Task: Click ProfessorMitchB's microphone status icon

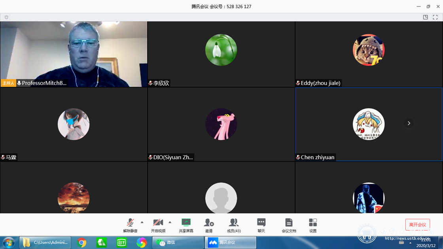Action: point(19,83)
